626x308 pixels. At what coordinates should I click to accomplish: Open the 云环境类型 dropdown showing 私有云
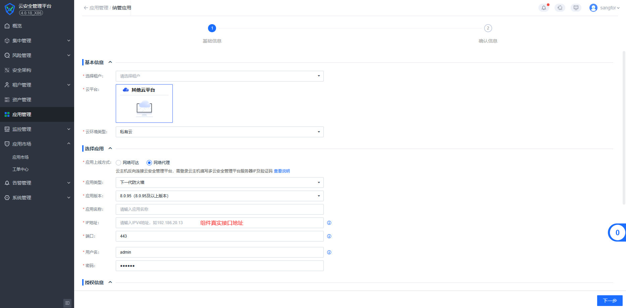click(219, 132)
